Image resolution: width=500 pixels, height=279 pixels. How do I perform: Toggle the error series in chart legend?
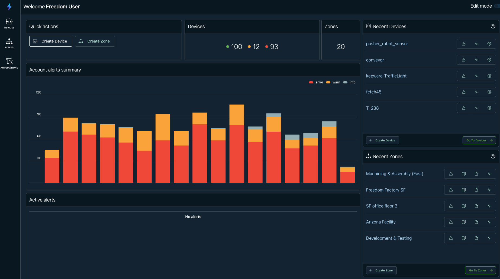(x=316, y=82)
